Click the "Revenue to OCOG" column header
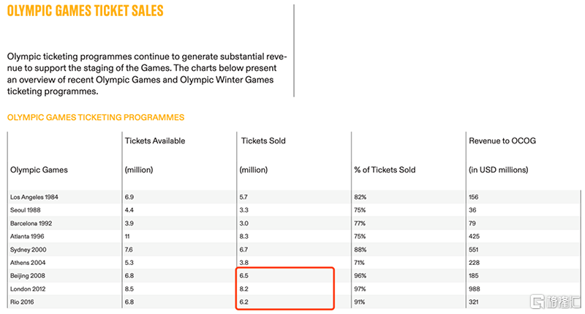 click(502, 141)
